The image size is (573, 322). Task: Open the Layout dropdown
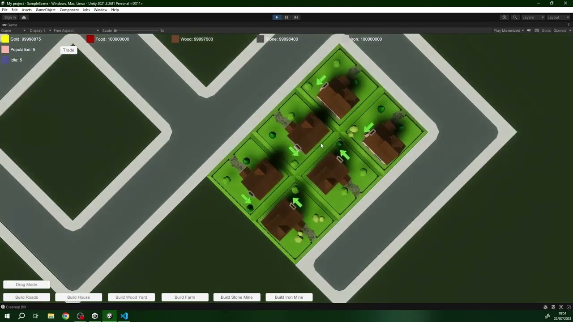(557, 17)
